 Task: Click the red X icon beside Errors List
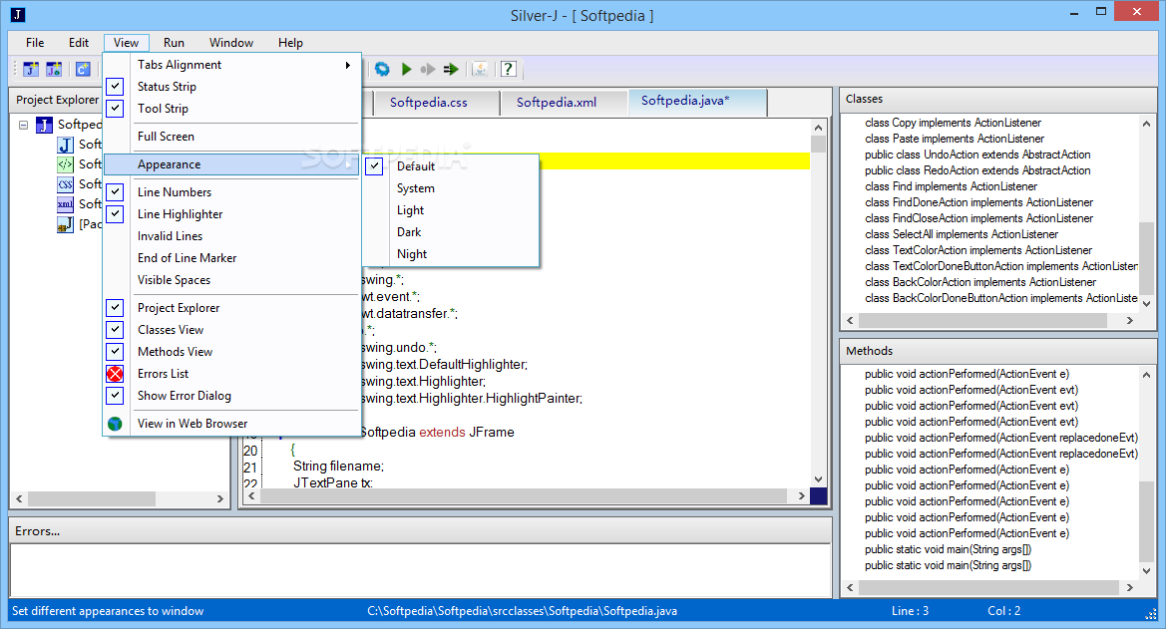click(x=115, y=373)
